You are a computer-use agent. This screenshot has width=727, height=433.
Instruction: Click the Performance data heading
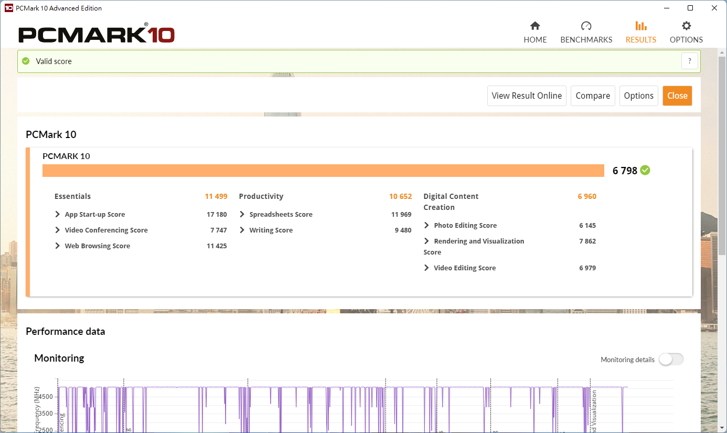(65, 331)
